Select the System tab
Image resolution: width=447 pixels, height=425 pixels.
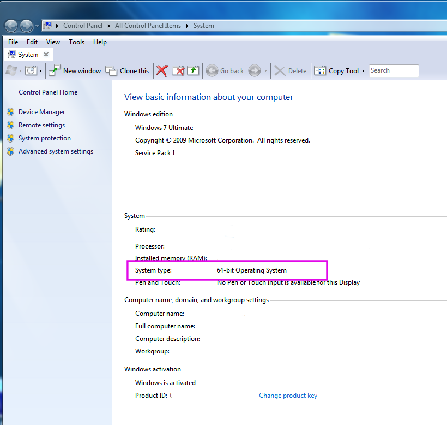tap(28, 54)
